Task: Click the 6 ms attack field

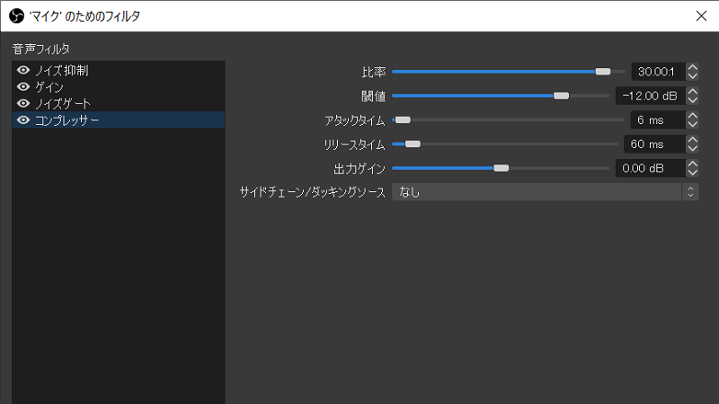Action: [658, 120]
